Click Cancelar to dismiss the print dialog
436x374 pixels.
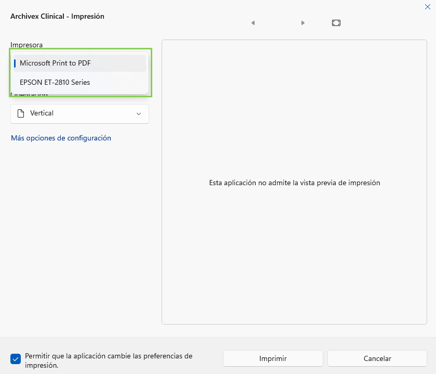[x=377, y=358]
